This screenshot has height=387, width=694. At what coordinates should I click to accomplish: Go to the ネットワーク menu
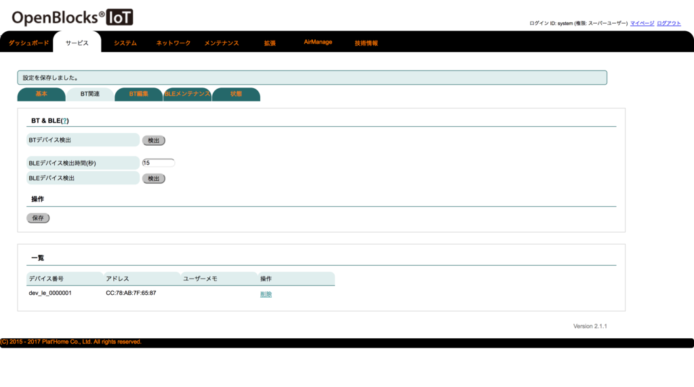(x=173, y=43)
